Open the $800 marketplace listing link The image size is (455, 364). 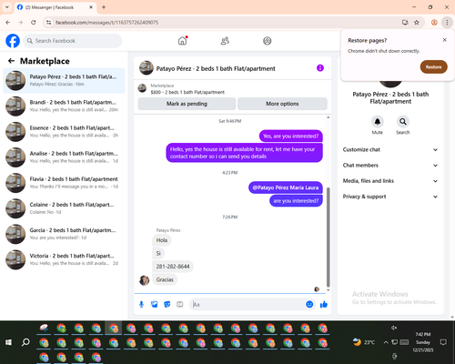(x=187, y=92)
